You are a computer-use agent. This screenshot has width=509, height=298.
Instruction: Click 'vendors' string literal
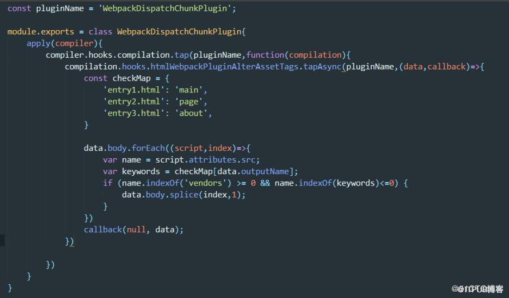tap(205, 183)
